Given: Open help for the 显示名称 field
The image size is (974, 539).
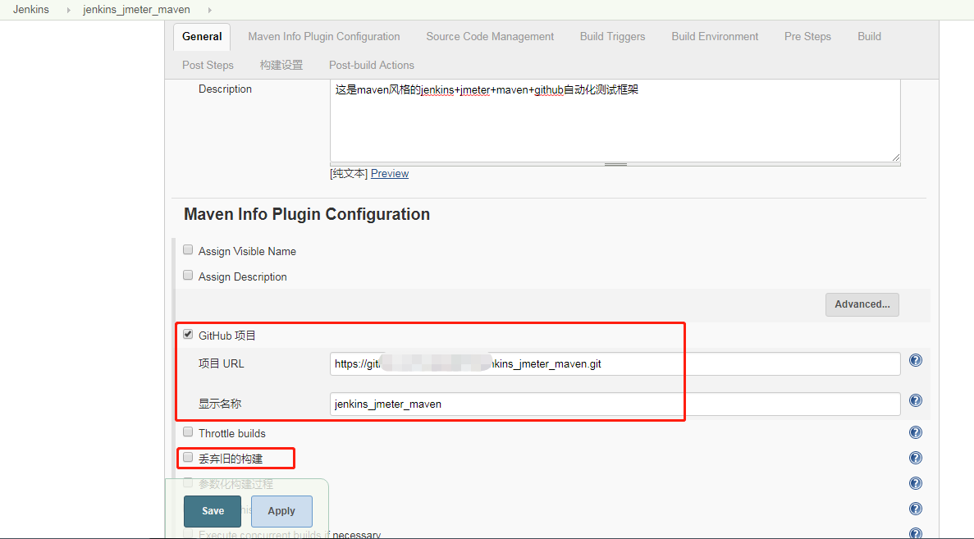Looking at the screenshot, I should 915,400.
